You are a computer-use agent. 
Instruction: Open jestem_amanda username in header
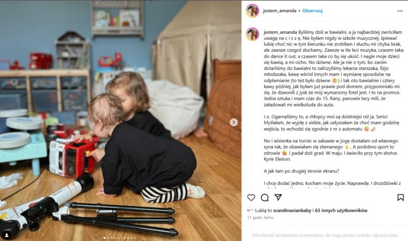280,10
